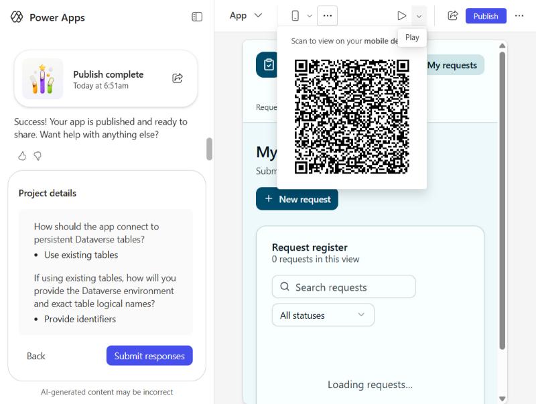Give thumbs up to the response
This screenshot has height=404, width=536.
point(22,156)
